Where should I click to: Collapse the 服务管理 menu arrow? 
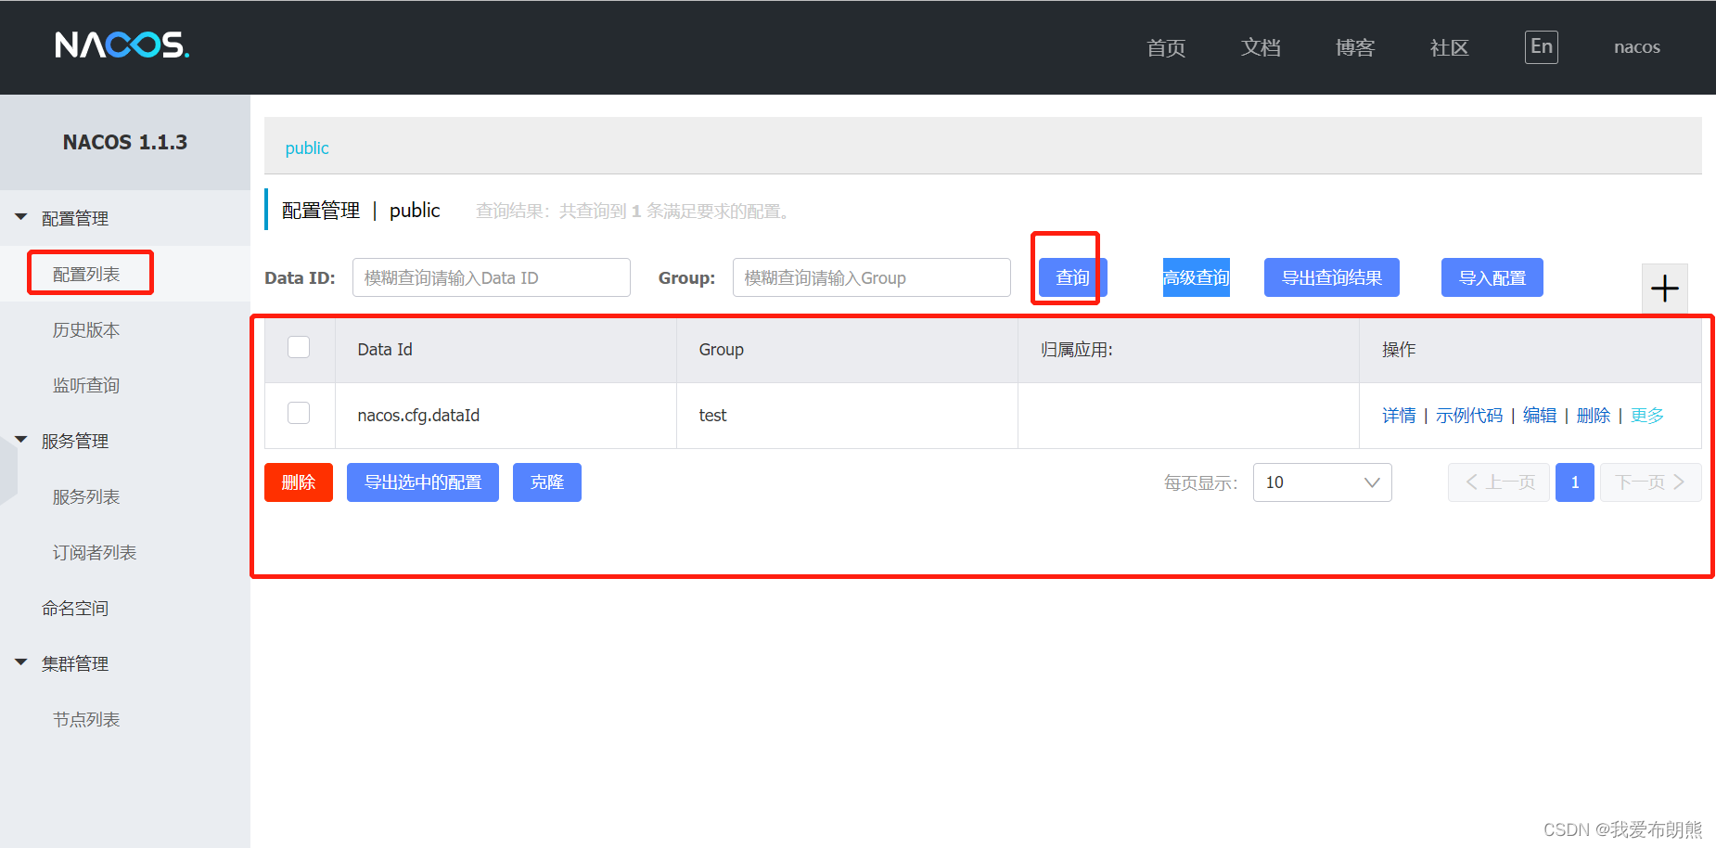(21, 440)
